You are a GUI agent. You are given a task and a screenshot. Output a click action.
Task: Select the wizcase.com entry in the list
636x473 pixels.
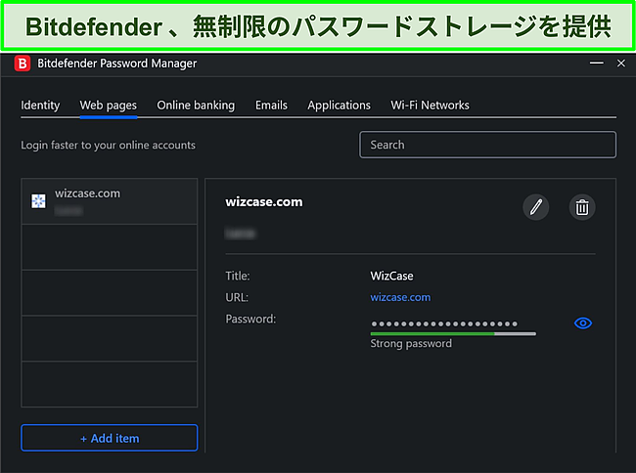pyautogui.click(x=110, y=201)
